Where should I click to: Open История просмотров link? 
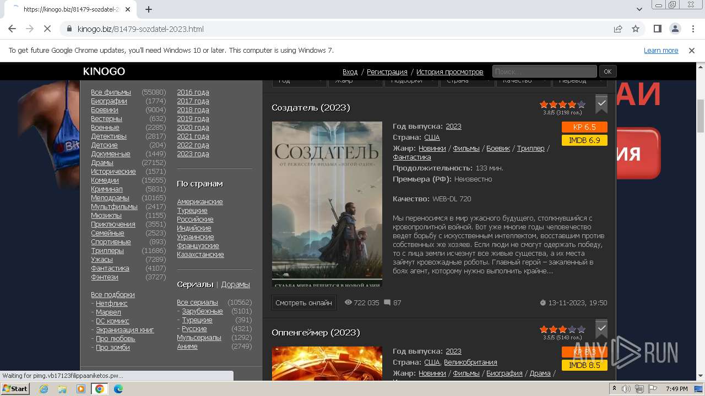(x=450, y=72)
